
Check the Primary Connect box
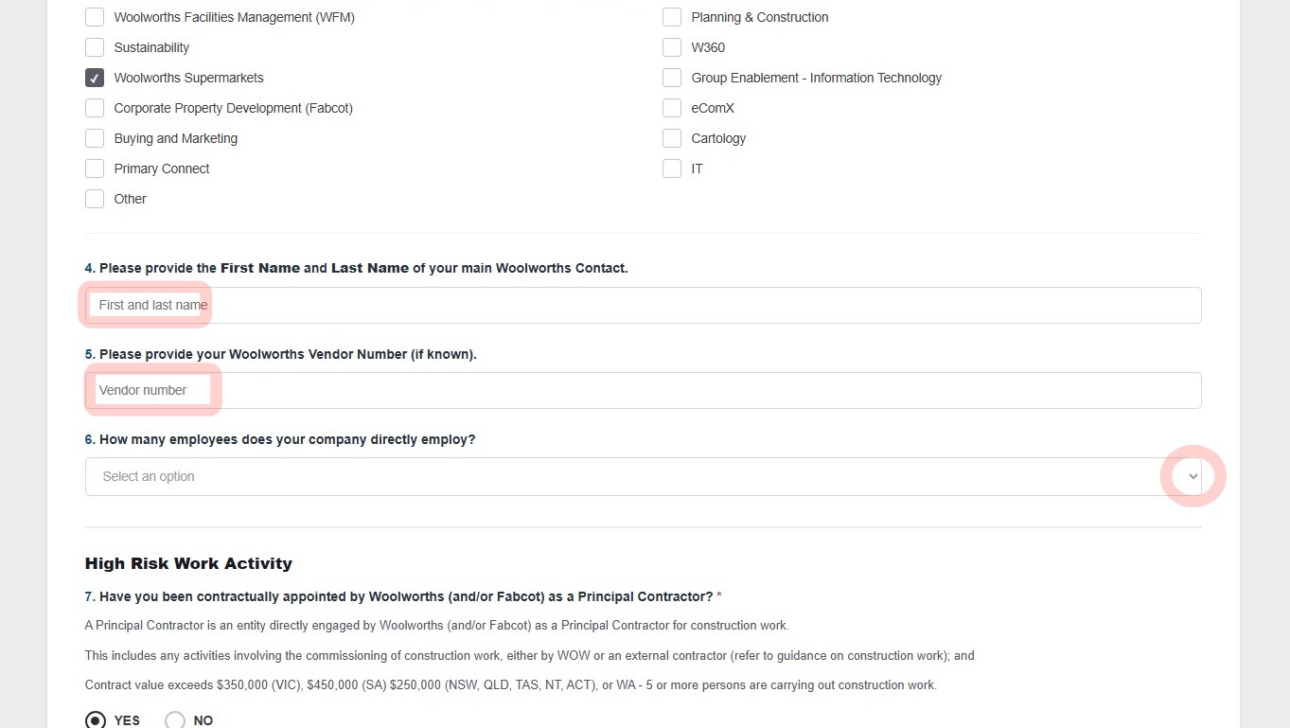[x=95, y=169]
